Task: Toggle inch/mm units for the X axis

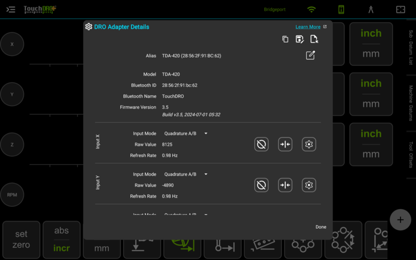Action: [x=371, y=44]
